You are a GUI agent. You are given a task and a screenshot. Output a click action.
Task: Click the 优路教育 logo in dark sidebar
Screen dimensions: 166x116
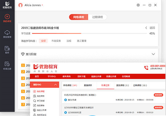(7, 5)
